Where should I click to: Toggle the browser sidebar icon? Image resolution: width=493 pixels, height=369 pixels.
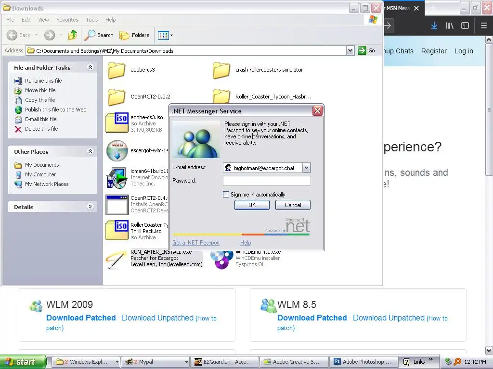[465, 26]
